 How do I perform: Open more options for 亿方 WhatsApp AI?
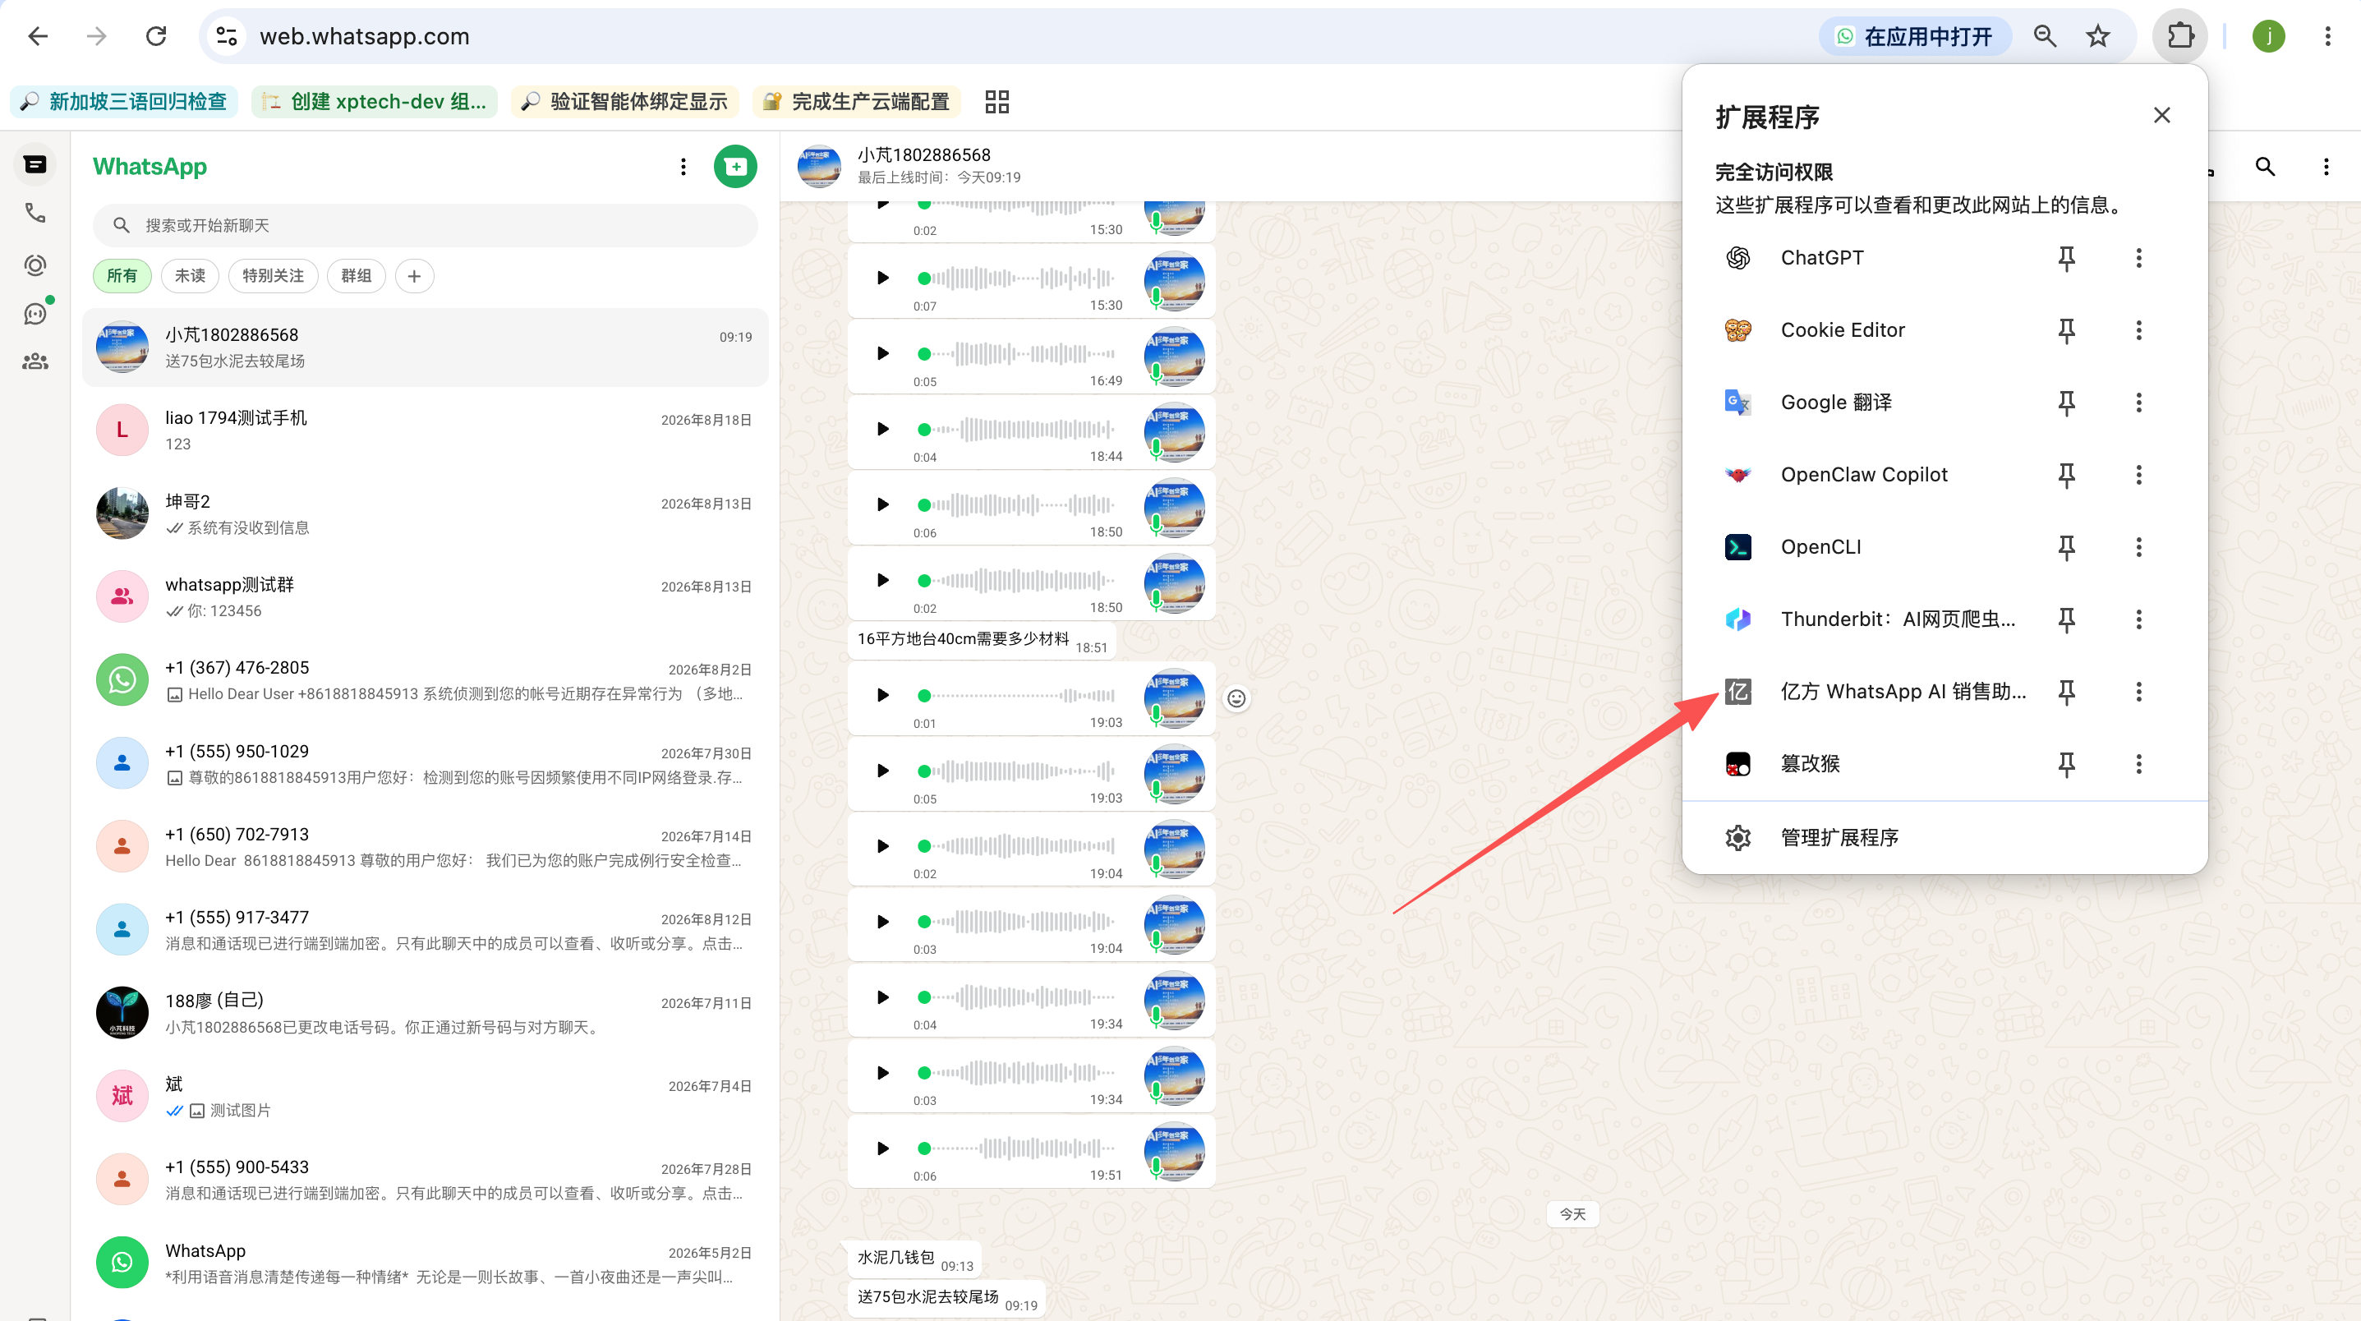[2138, 692]
